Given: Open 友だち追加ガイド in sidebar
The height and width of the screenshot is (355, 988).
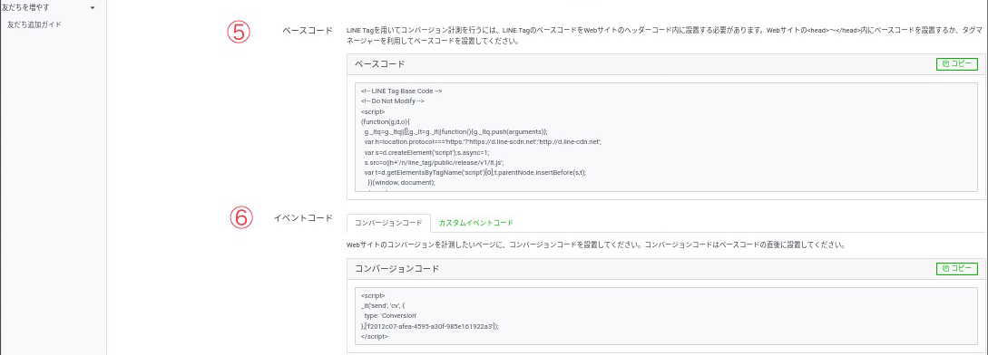Looking at the screenshot, I should 34,24.
